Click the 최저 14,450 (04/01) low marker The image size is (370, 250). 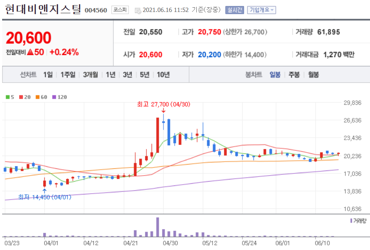tap(45, 197)
